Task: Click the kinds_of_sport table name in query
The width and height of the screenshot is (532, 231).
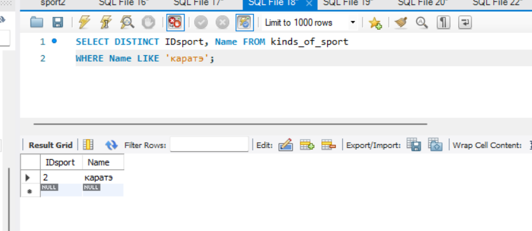Action: coord(309,42)
